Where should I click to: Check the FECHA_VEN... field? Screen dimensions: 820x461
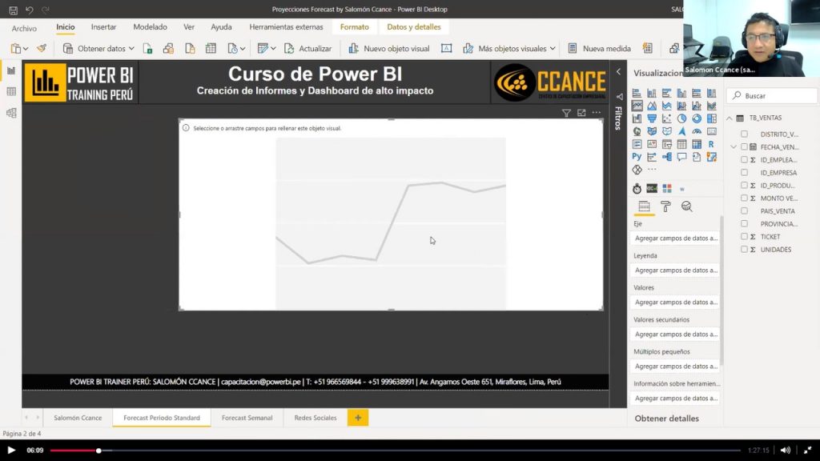click(744, 147)
